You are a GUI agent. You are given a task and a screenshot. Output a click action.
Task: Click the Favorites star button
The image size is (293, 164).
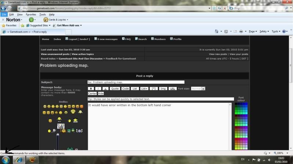[9, 25]
